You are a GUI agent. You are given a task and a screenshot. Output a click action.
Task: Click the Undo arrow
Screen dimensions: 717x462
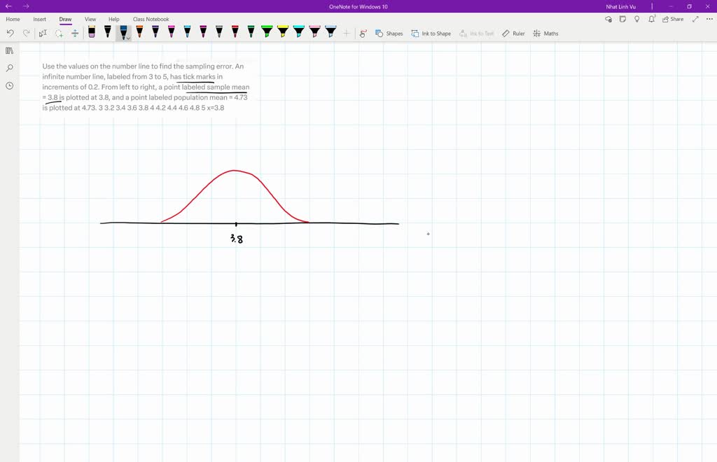[x=9, y=32]
